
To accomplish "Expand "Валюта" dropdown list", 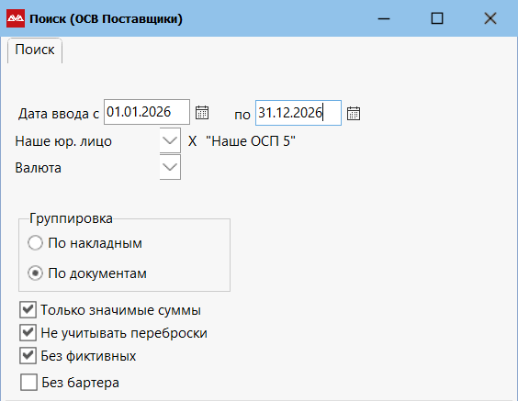I will coord(170,167).
